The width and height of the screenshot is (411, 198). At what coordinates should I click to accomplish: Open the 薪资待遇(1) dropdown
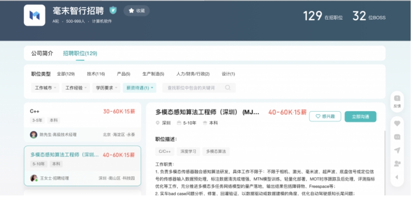140,88
